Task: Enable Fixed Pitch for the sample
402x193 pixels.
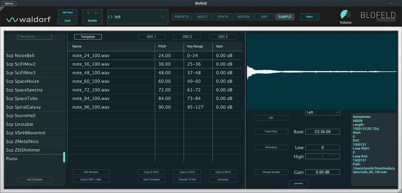Action: click(271, 131)
